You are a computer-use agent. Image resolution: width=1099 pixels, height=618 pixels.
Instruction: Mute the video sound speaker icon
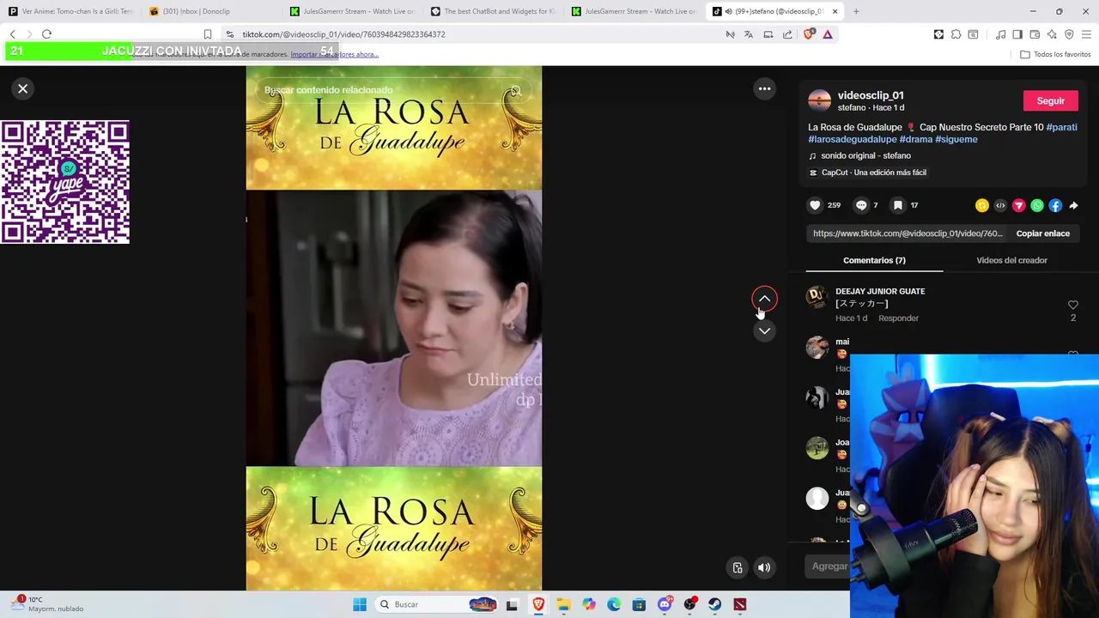(764, 567)
